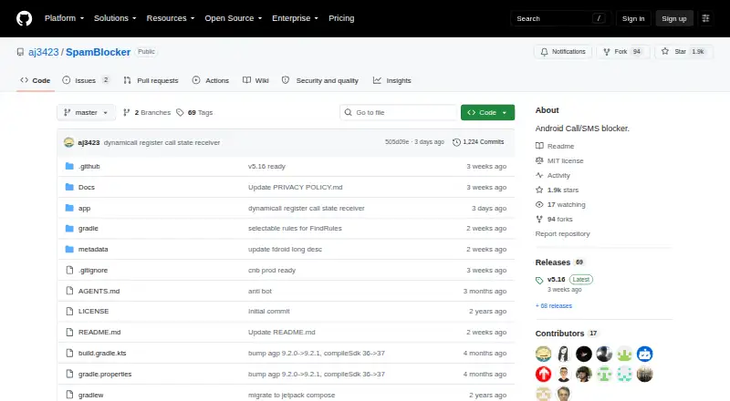Click the aj3423 commit author avatar
The width and height of the screenshot is (730, 401).
[69, 142]
